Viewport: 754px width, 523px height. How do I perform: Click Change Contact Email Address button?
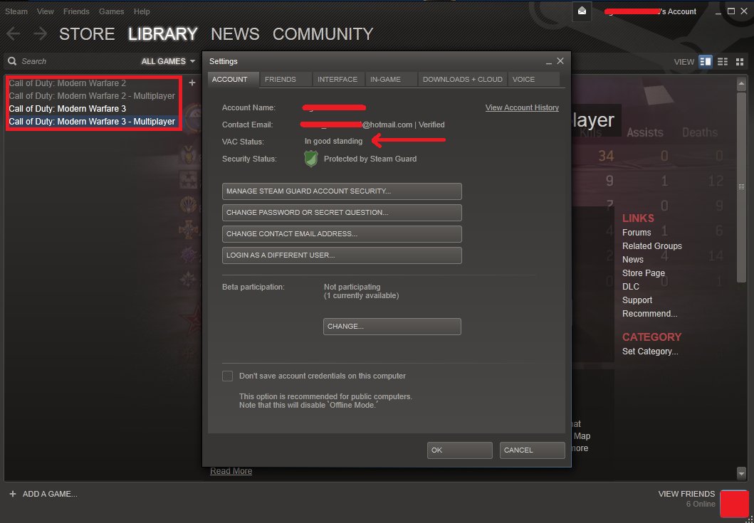point(342,234)
